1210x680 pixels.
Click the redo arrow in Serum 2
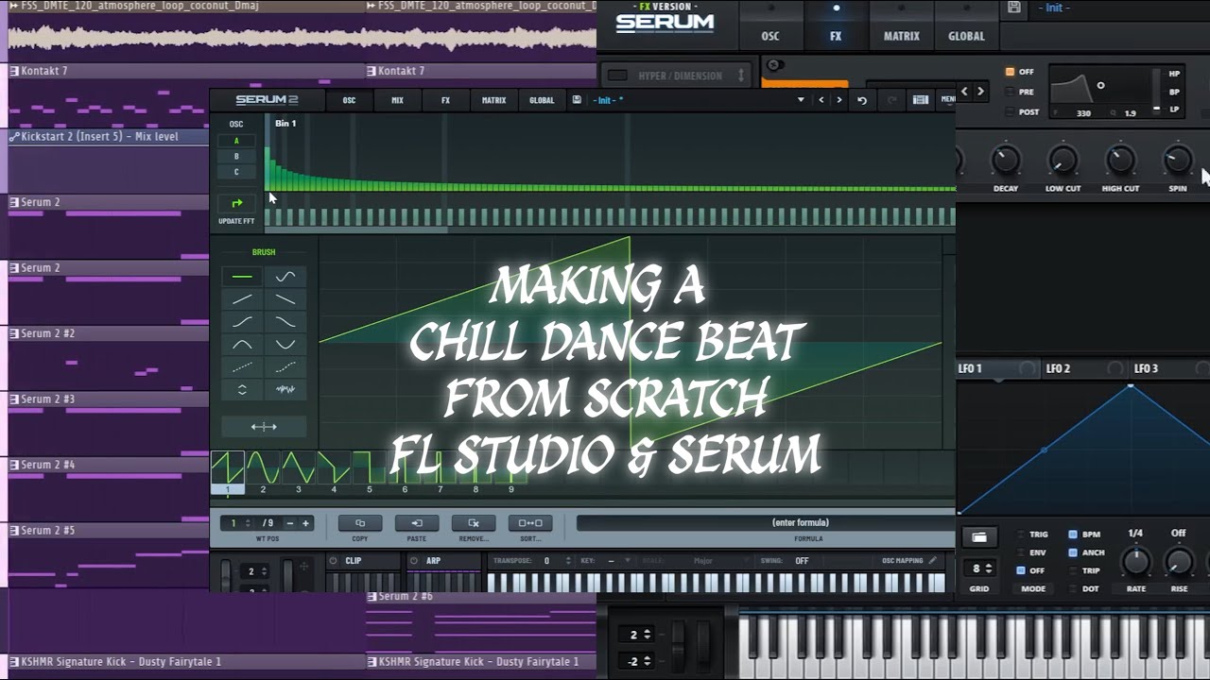(x=892, y=100)
